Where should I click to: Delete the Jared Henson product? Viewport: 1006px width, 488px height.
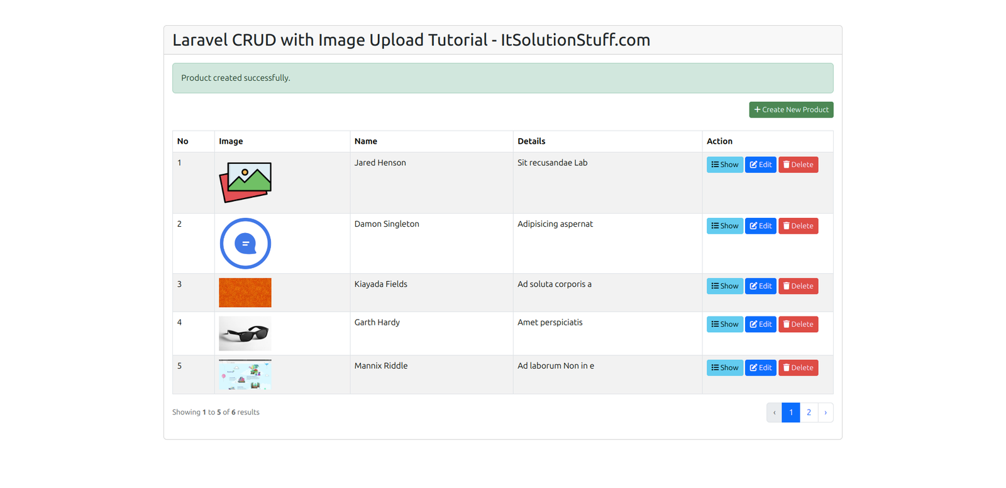(798, 165)
